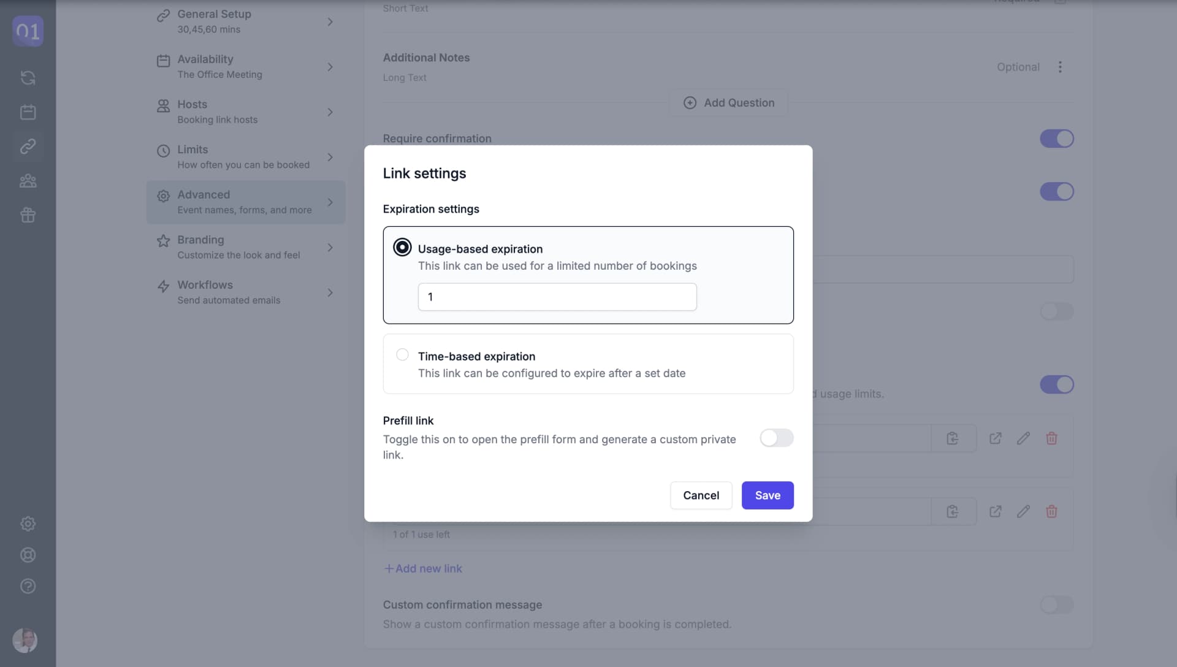Expand the Branding section chevron
The height and width of the screenshot is (667, 1177).
tap(330, 248)
